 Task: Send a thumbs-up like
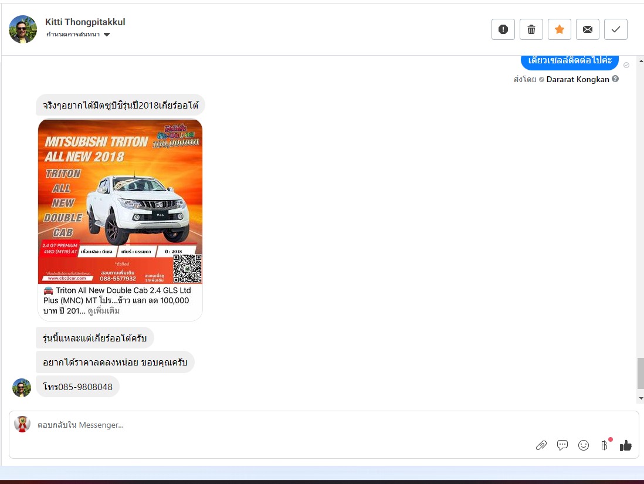click(625, 445)
